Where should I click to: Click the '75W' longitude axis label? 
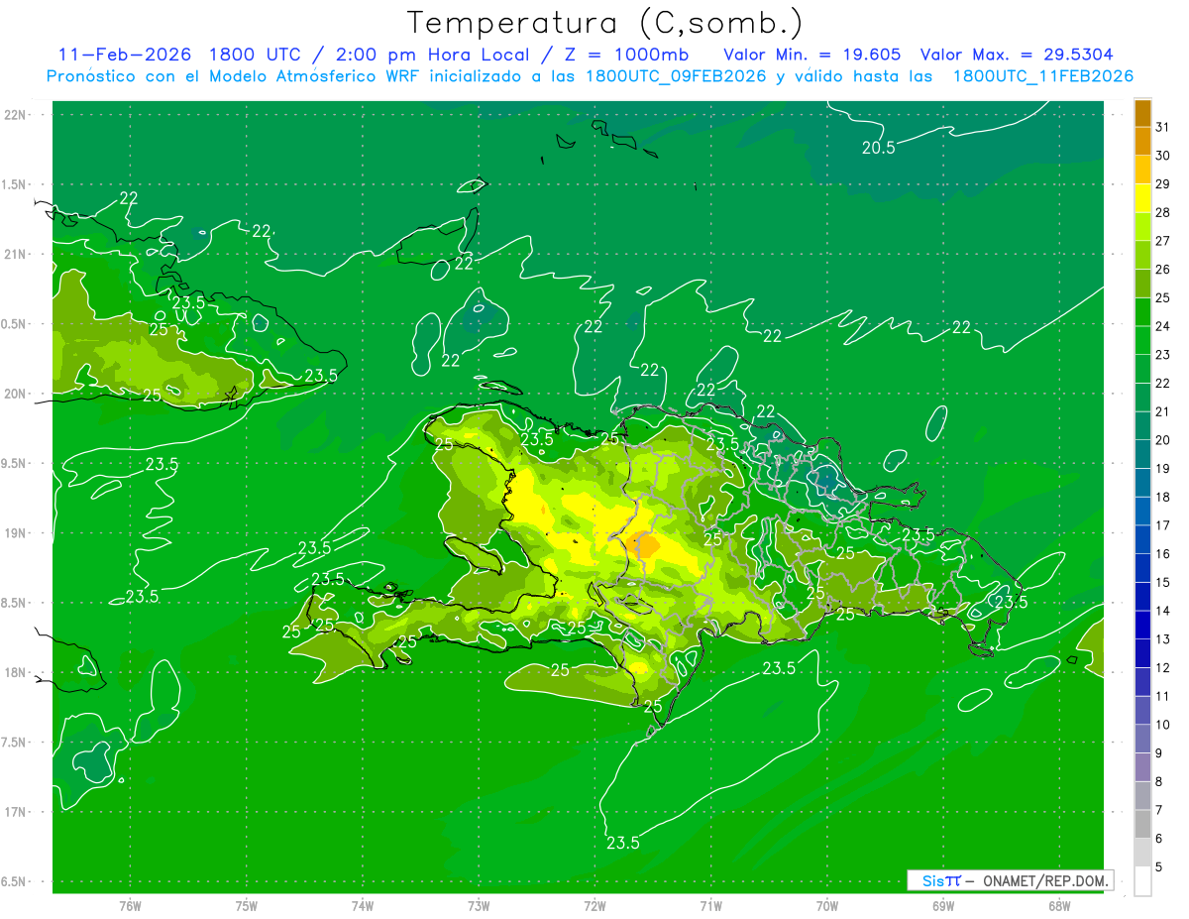tap(247, 906)
